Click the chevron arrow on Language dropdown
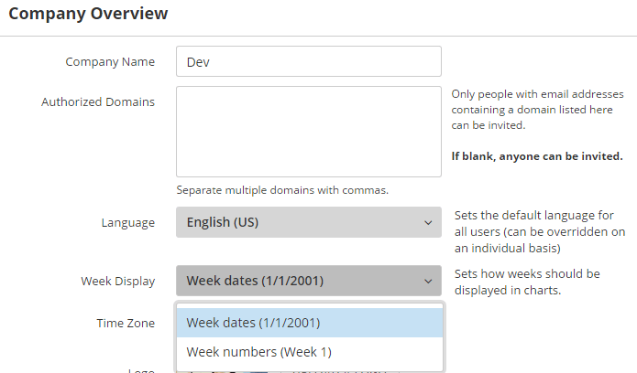 (428, 222)
